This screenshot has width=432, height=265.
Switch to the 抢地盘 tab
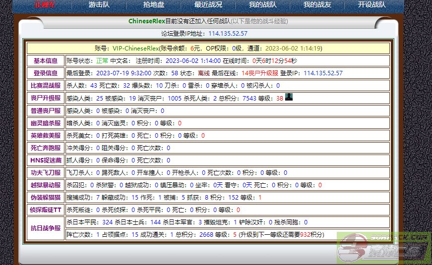154,5
